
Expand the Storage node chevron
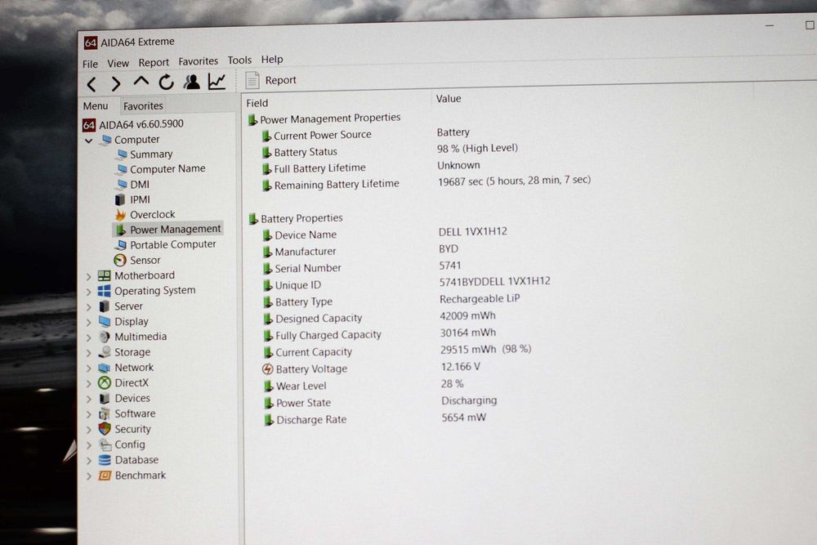pyautogui.click(x=88, y=354)
